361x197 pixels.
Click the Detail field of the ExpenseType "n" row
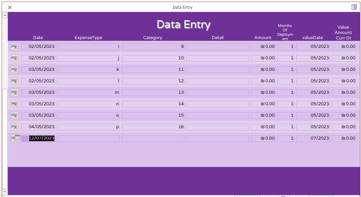[x=217, y=104]
